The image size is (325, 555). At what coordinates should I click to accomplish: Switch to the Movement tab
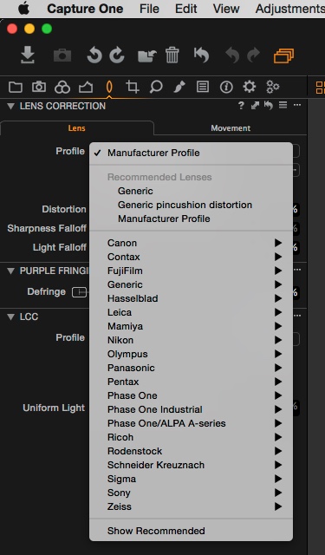click(231, 128)
